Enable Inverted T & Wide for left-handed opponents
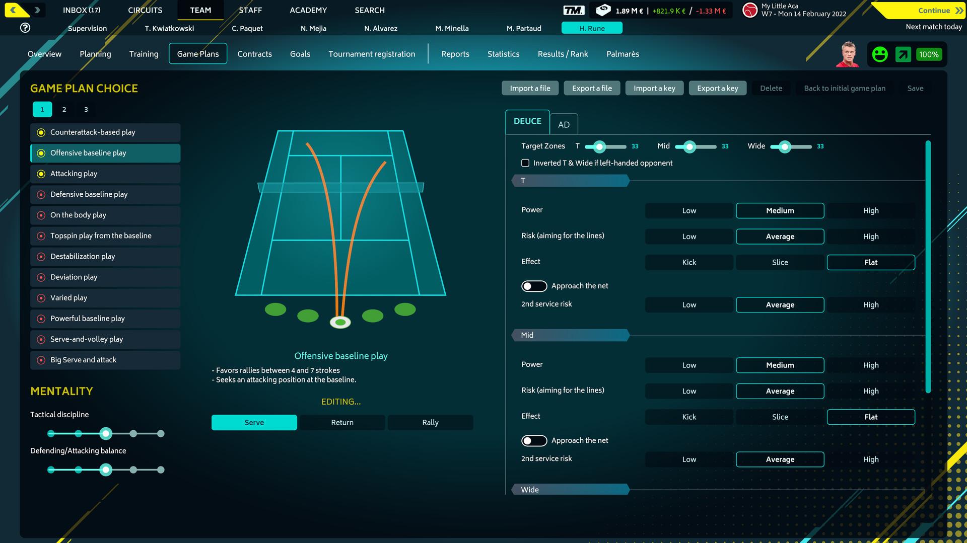This screenshot has width=967, height=543. coord(525,163)
